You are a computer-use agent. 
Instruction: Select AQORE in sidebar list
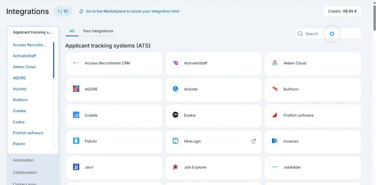[19, 78]
